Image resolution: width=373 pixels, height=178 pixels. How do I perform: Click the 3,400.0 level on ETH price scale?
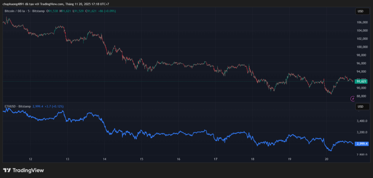[362, 121]
